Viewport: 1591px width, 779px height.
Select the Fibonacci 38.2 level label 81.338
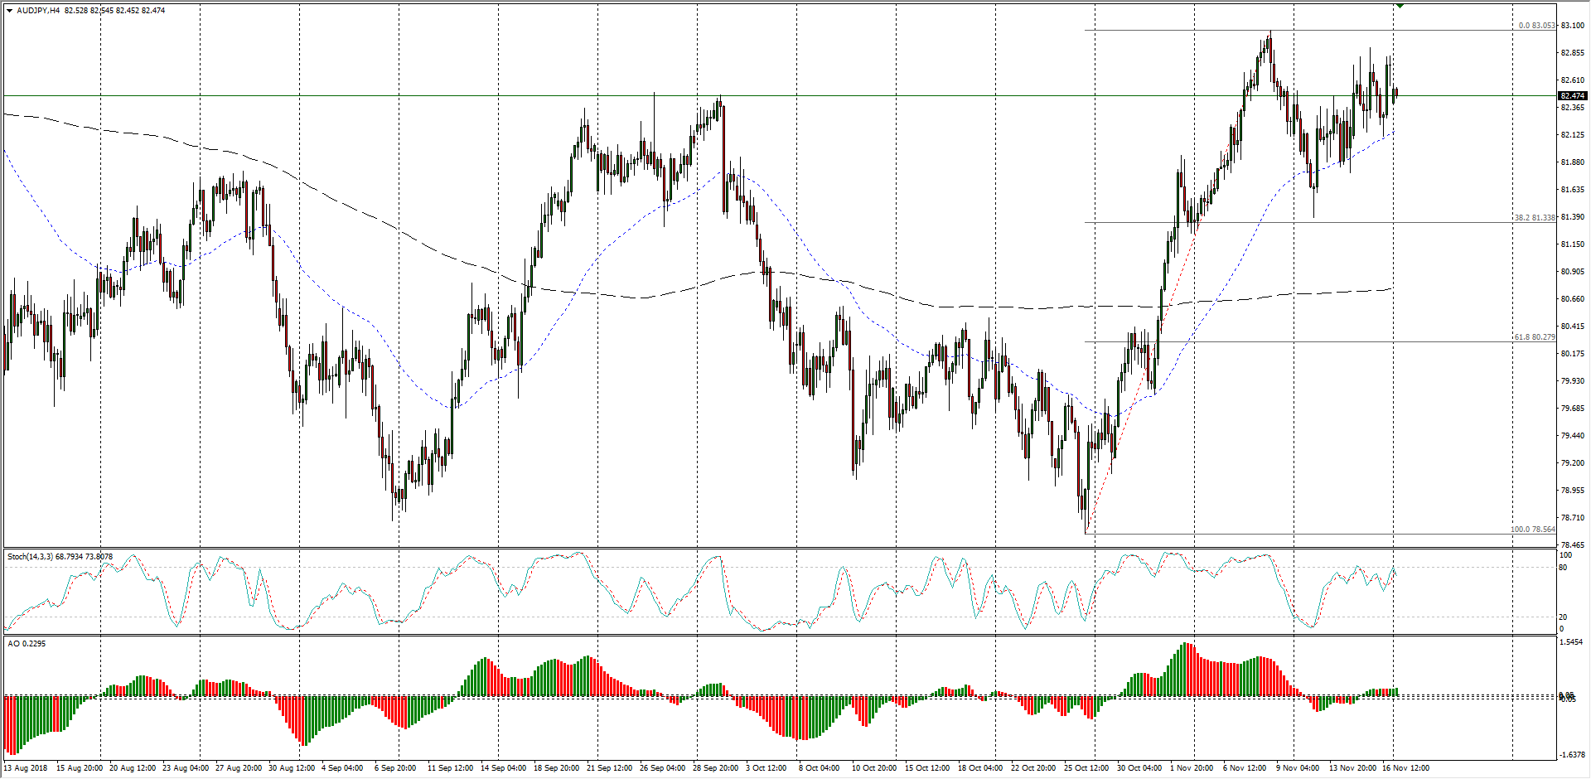pos(1535,218)
